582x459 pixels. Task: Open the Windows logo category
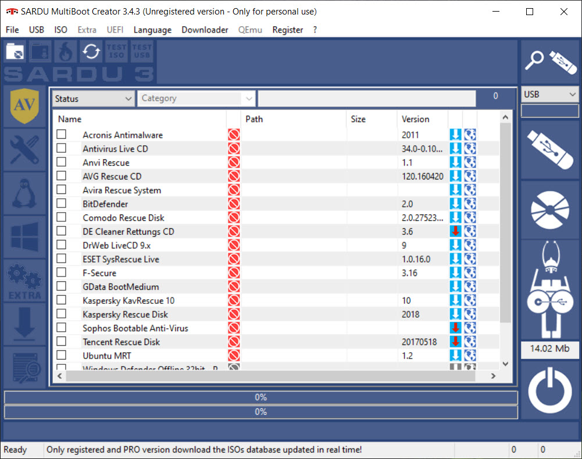coord(24,237)
